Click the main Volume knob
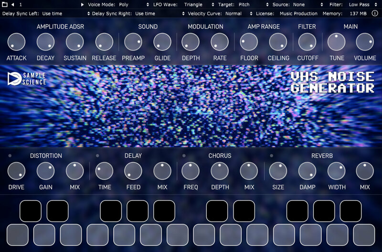The width and height of the screenshot is (382, 252). [x=365, y=42]
